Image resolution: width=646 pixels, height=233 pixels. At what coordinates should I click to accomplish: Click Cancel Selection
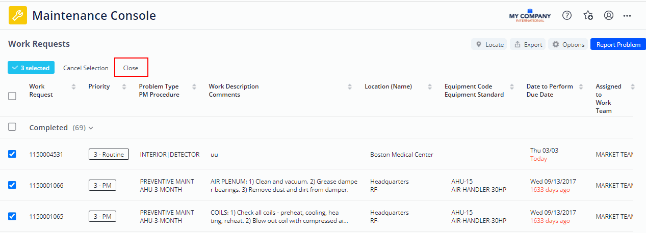86,68
